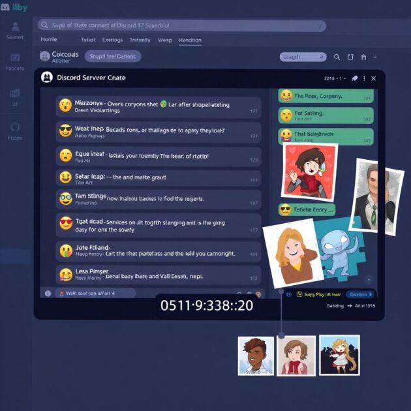Viewport: 411px width, 411px height.
Task: Click the red sunglasses emoji beside Tgat dcad
Action: (66, 223)
